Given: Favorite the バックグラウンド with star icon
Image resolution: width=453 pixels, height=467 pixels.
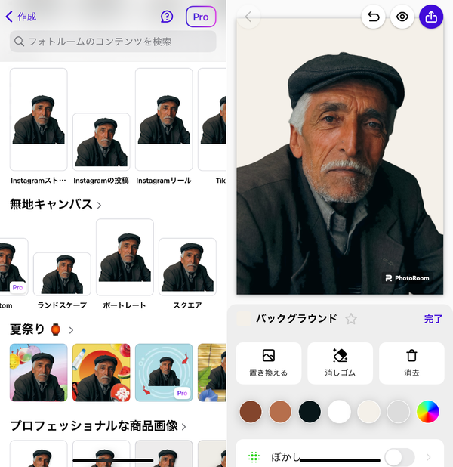Looking at the screenshot, I should click(x=351, y=319).
